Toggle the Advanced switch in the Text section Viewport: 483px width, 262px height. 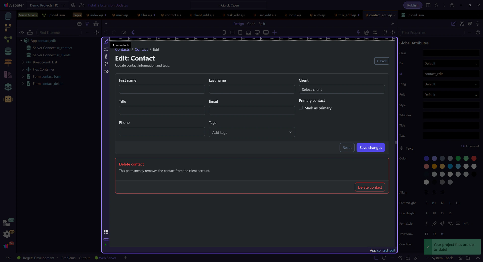463,146
